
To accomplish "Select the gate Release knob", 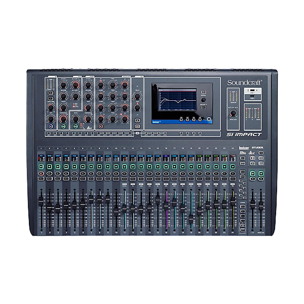I will point(63,96).
